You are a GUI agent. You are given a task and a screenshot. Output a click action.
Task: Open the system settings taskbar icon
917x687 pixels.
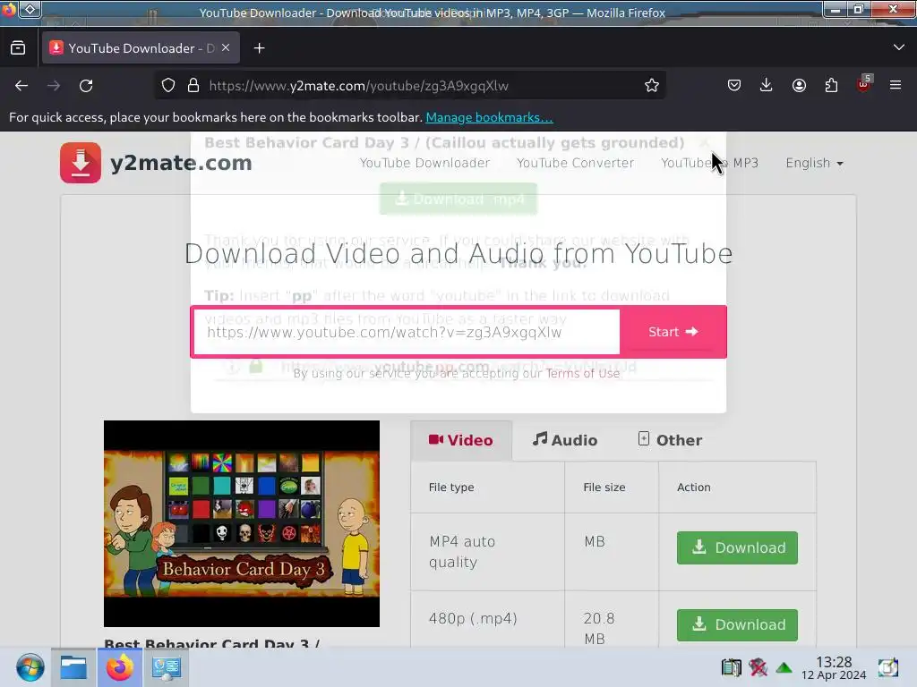pos(166,667)
